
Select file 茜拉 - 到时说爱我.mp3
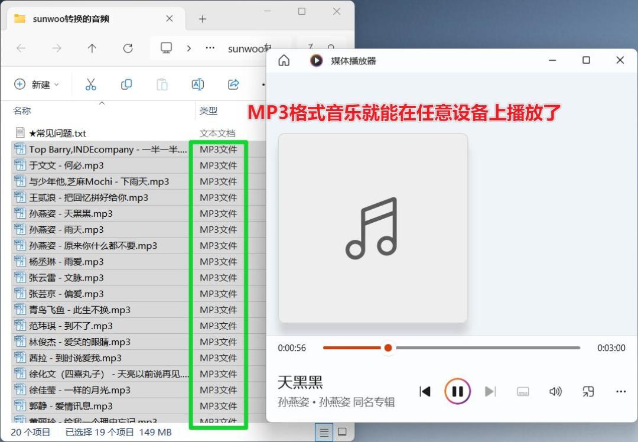pos(75,358)
